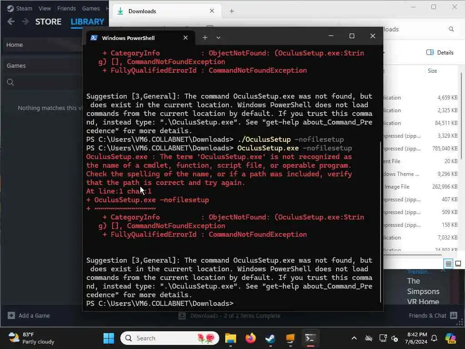Viewport: 465px width, 349px height.
Task: Open the notifications bell
Action: [434, 338]
